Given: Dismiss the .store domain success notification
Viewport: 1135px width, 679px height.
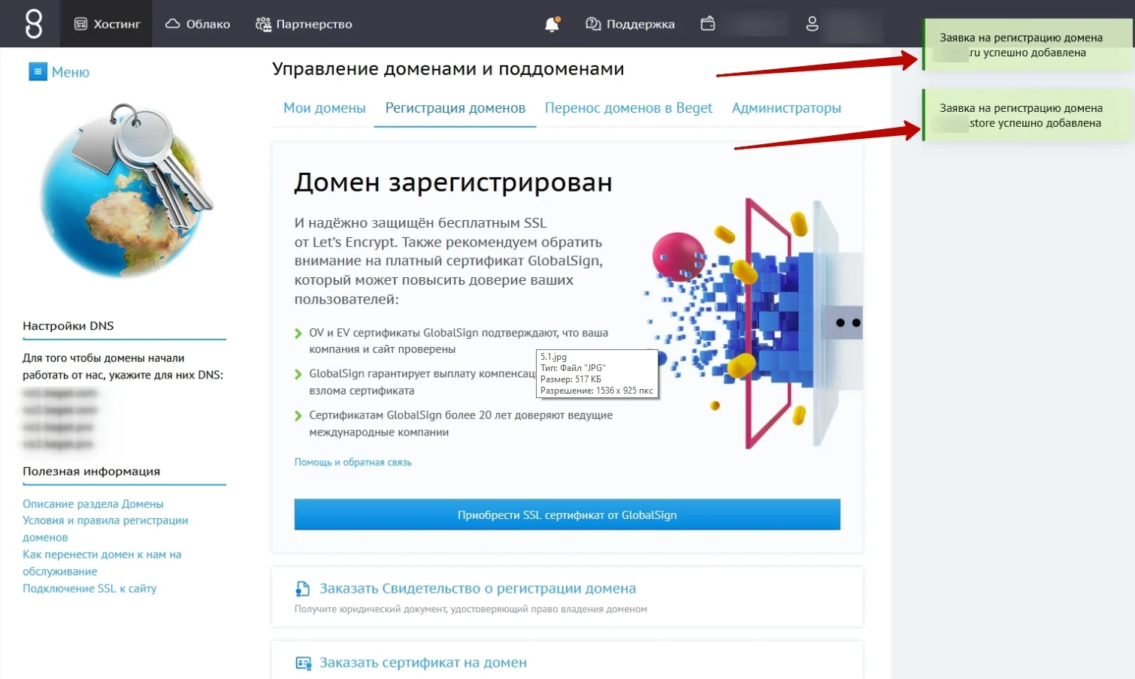Looking at the screenshot, I should (x=1028, y=116).
